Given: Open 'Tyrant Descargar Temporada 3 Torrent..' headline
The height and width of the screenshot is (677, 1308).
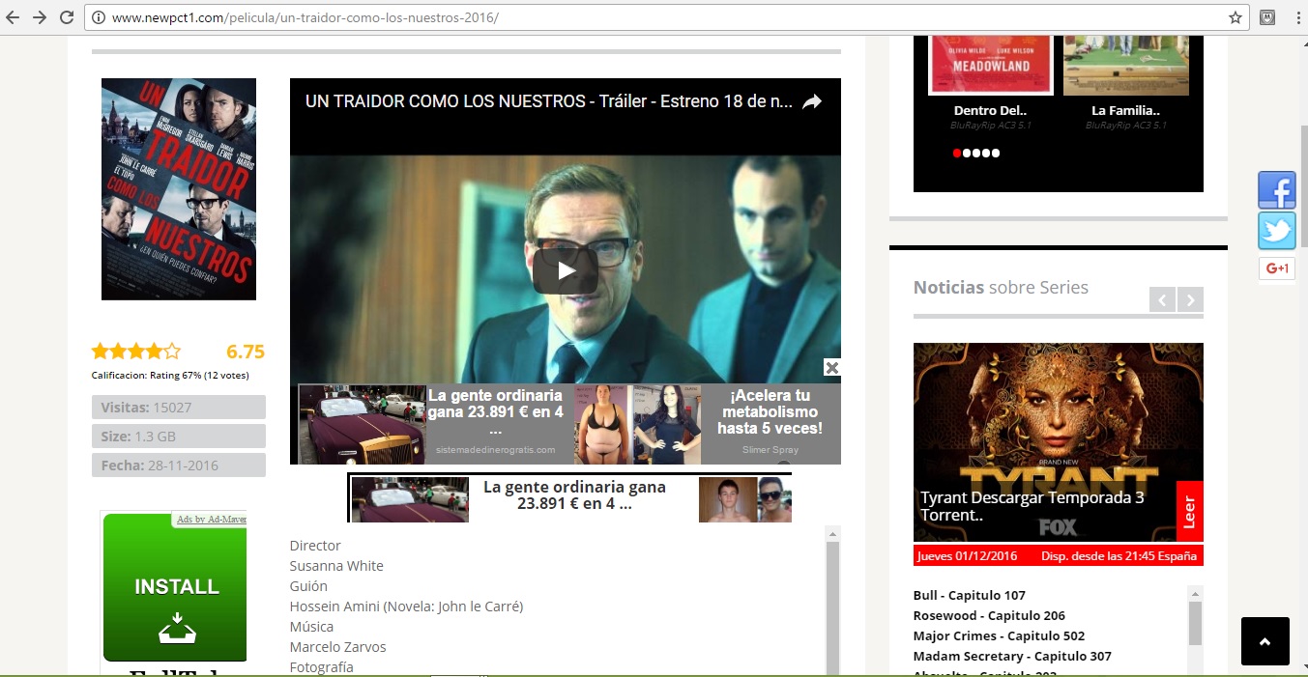Looking at the screenshot, I should 1032,507.
